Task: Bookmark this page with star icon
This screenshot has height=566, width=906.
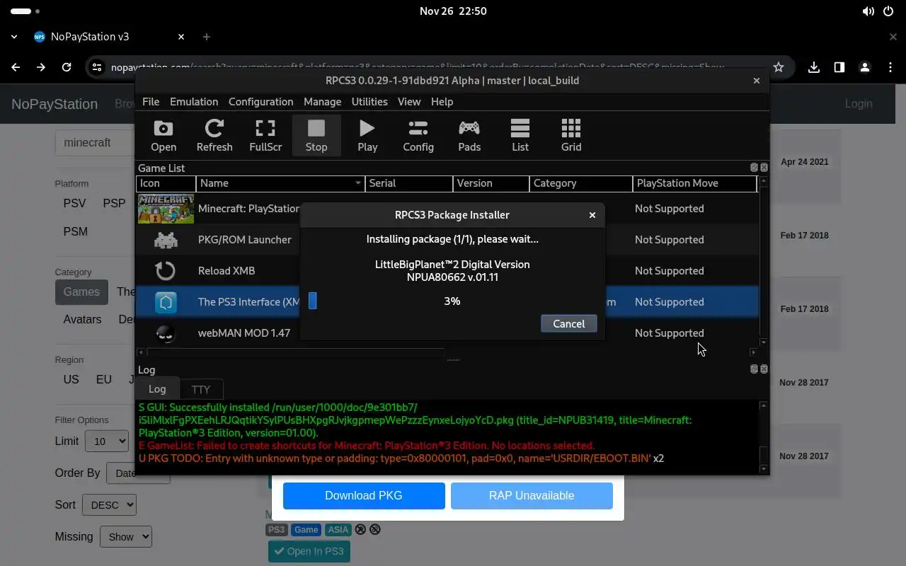Action: [779, 67]
